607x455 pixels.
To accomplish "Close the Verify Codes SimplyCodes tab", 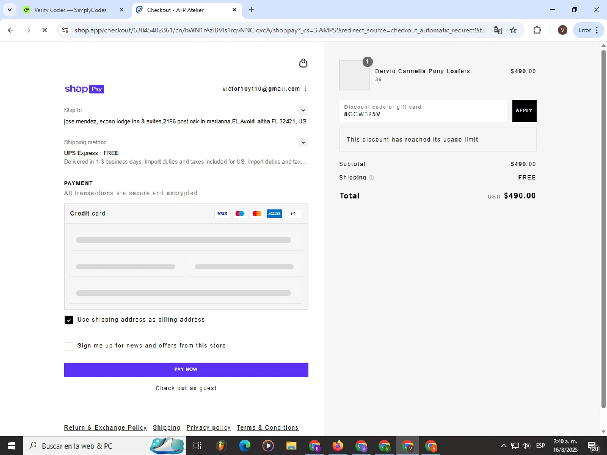I will coord(121,10).
